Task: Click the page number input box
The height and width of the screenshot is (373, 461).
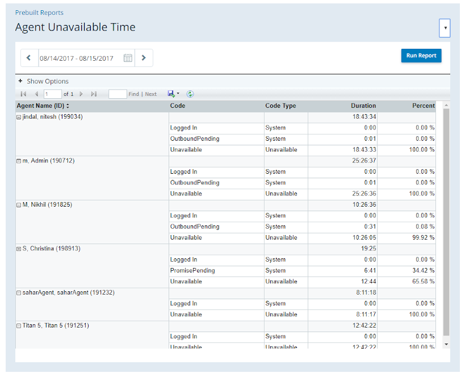Action: pos(53,94)
